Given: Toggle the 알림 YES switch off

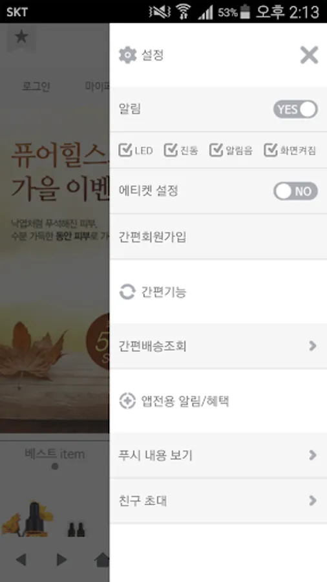Looking at the screenshot, I should pyautogui.click(x=295, y=109).
